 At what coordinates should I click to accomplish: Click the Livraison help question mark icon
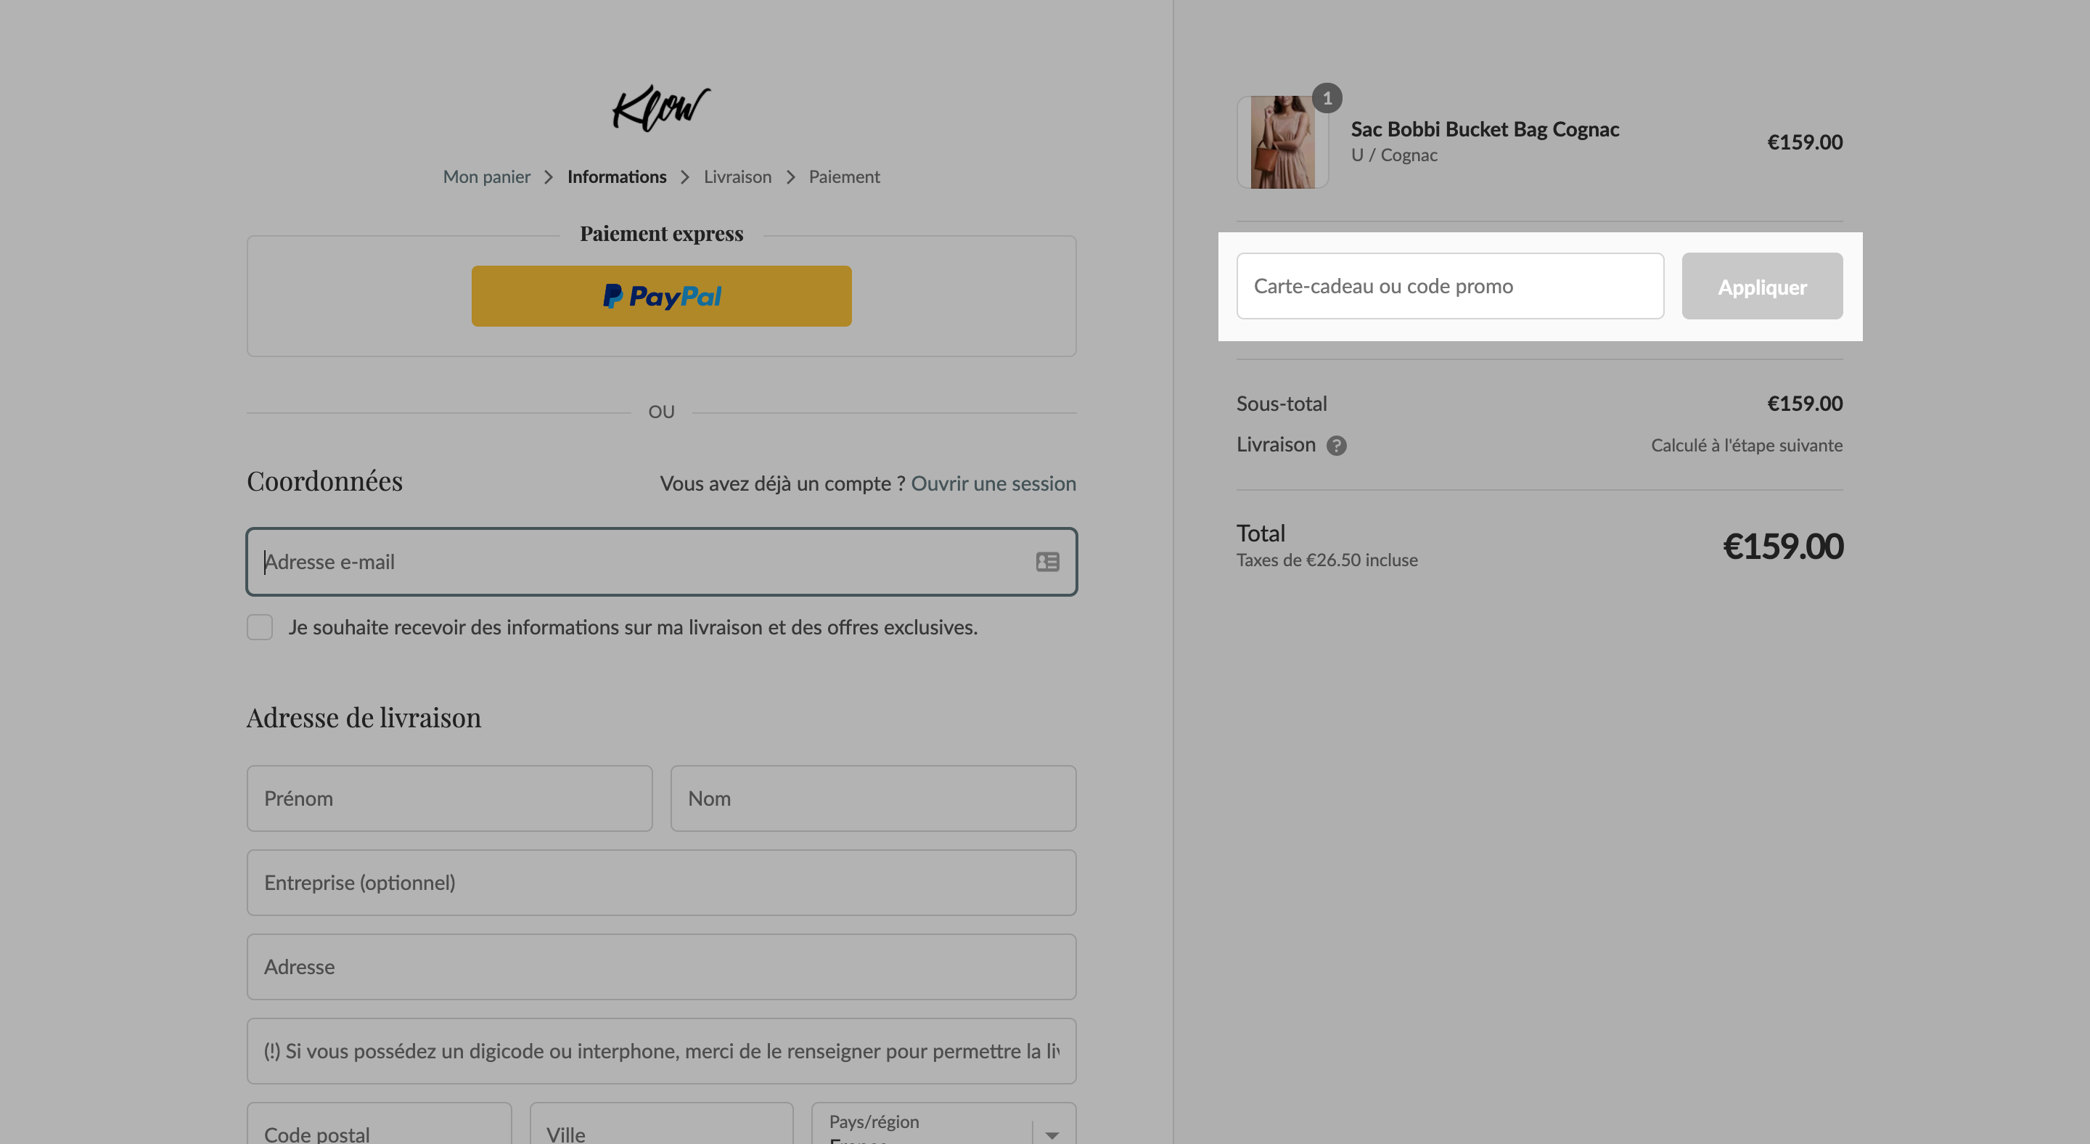1336,446
